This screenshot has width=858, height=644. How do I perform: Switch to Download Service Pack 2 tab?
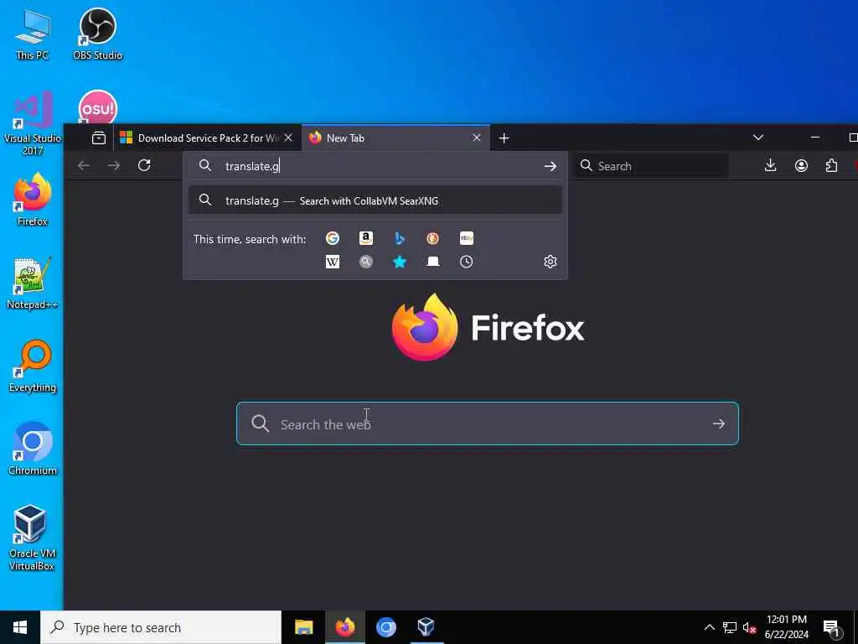coord(208,138)
